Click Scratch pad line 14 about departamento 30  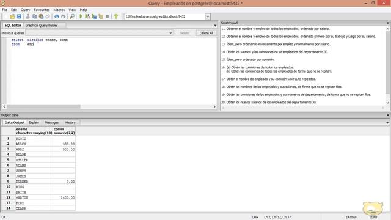point(275,52)
